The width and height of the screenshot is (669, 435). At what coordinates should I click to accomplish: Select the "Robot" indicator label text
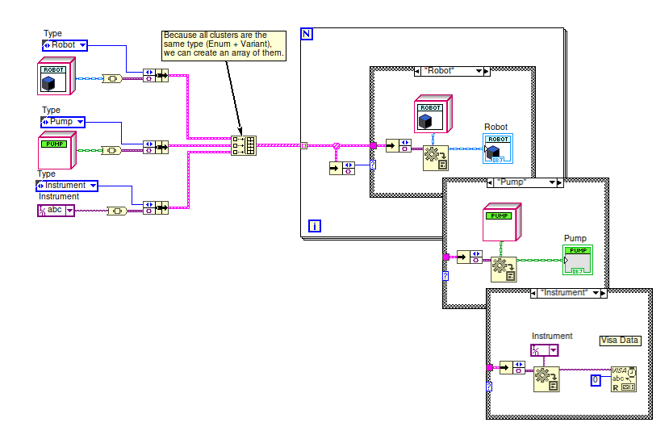[495, 128]
